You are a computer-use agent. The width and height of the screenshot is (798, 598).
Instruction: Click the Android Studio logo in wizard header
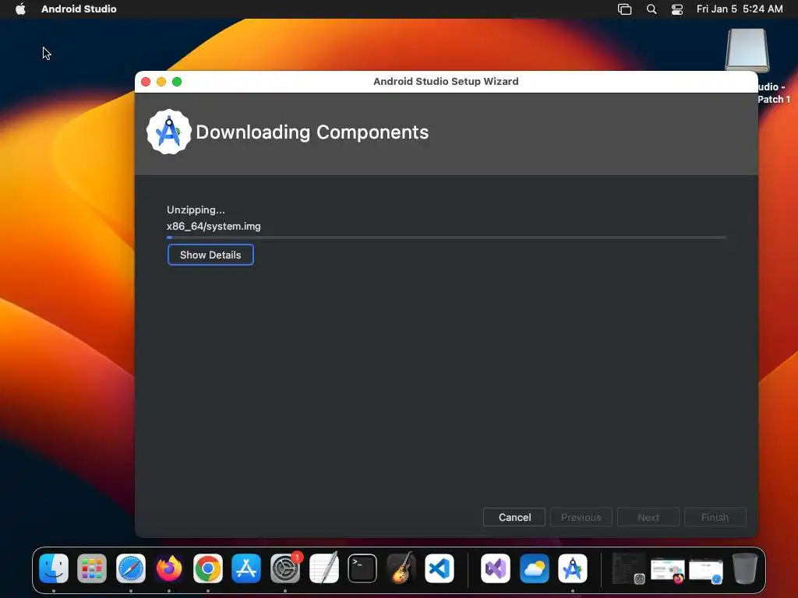(x=169, y=132)
